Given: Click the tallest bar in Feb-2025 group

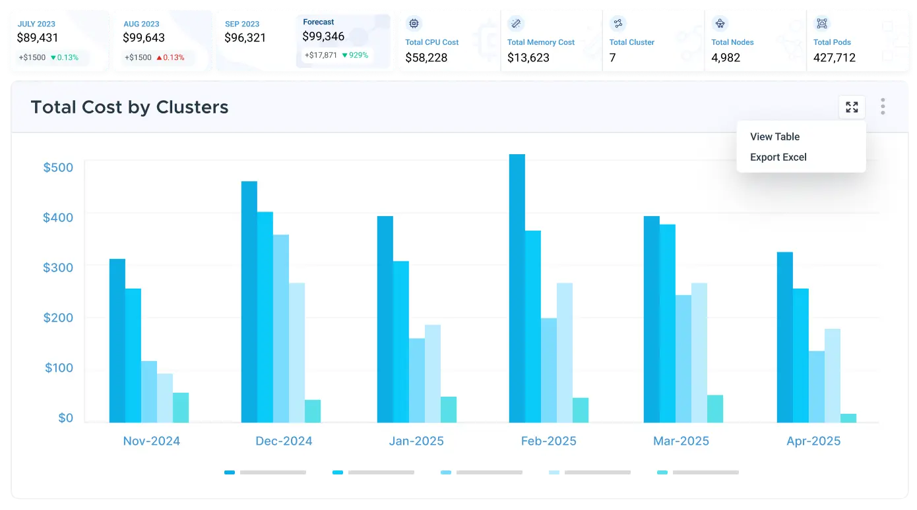Looking at the screenshot, I should (x=515, y=287).
